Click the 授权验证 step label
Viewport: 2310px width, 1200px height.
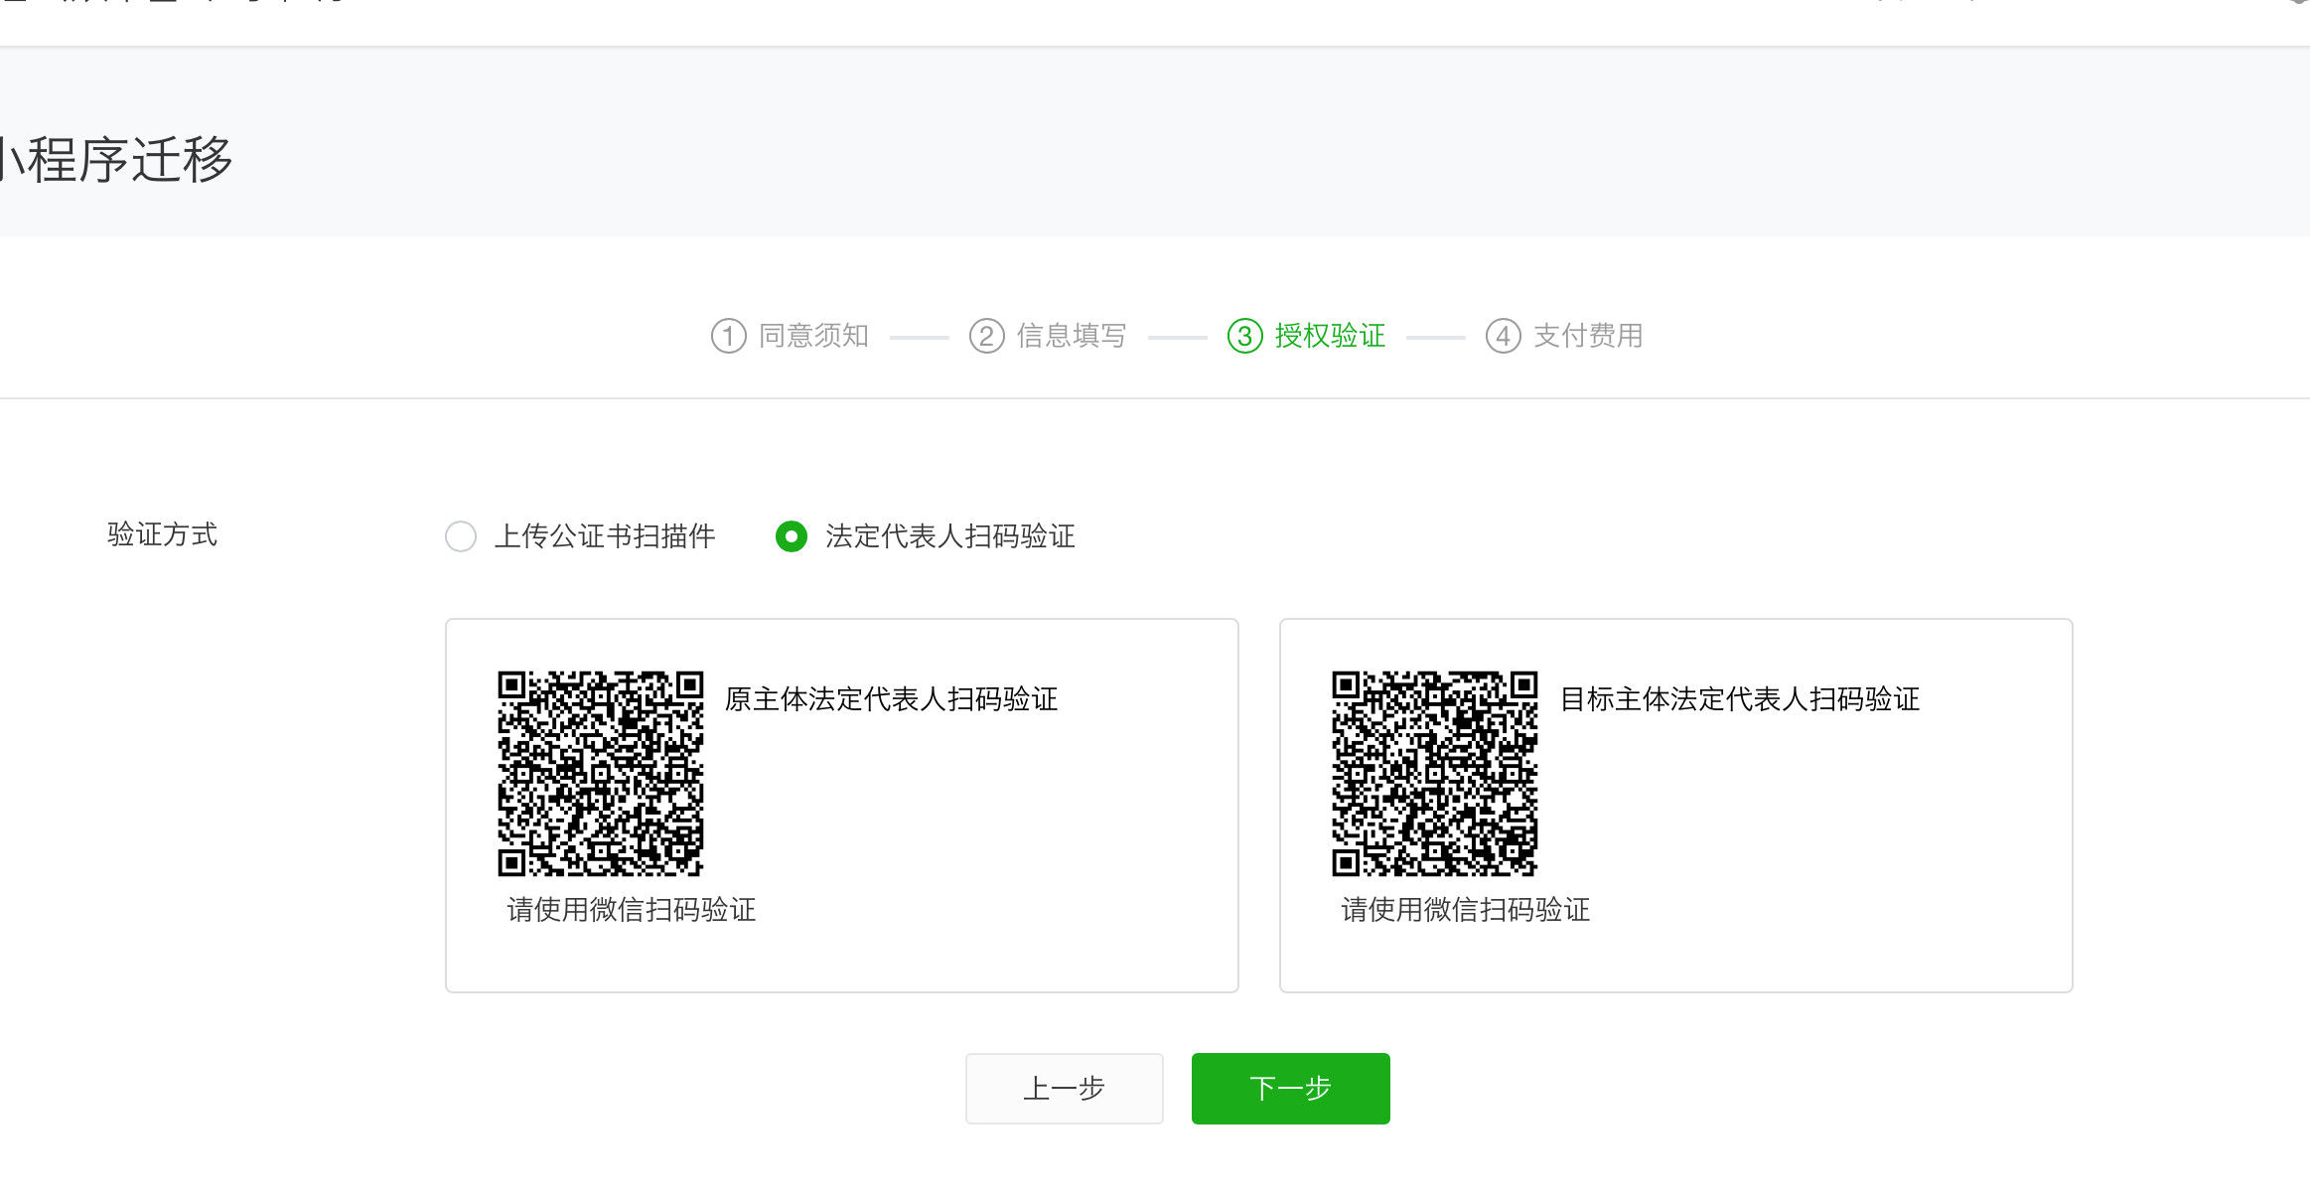pyautogui.click(x=1330, y=336)
